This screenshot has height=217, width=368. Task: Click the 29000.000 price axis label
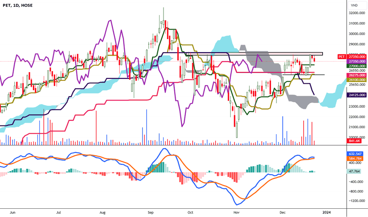[357, 44]
